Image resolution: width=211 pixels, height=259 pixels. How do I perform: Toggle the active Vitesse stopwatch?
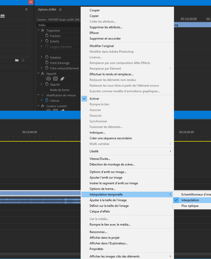click(47, 100)
